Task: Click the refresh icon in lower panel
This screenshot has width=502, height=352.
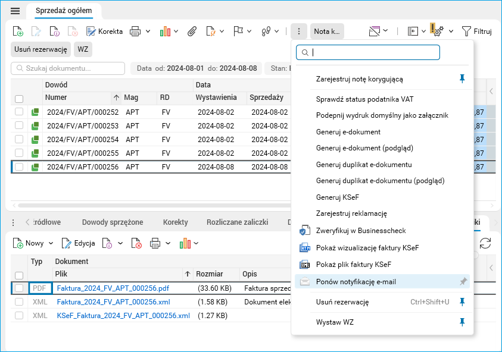Action: pyautogui.click(x=485, y=243)
